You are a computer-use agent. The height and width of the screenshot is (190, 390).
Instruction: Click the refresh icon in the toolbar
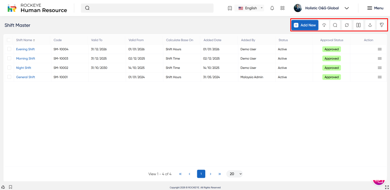click(x=347, y=25)
